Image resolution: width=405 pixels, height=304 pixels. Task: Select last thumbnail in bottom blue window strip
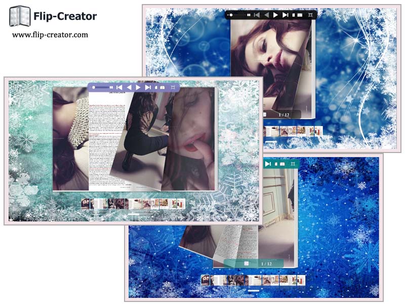pyautogui.click(x=301, y=280)
